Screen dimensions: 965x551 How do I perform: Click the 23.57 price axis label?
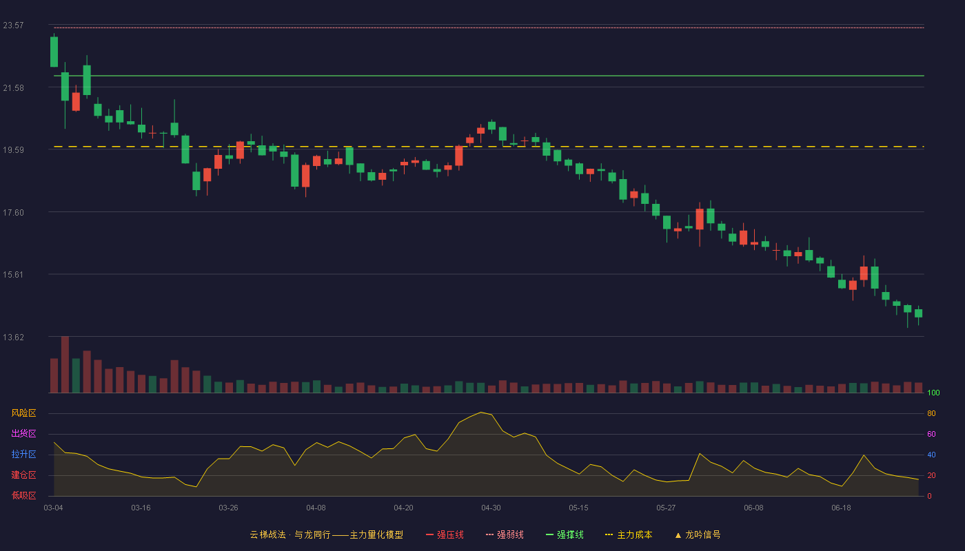[13, 25]
